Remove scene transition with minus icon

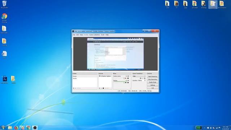(143, 78)
